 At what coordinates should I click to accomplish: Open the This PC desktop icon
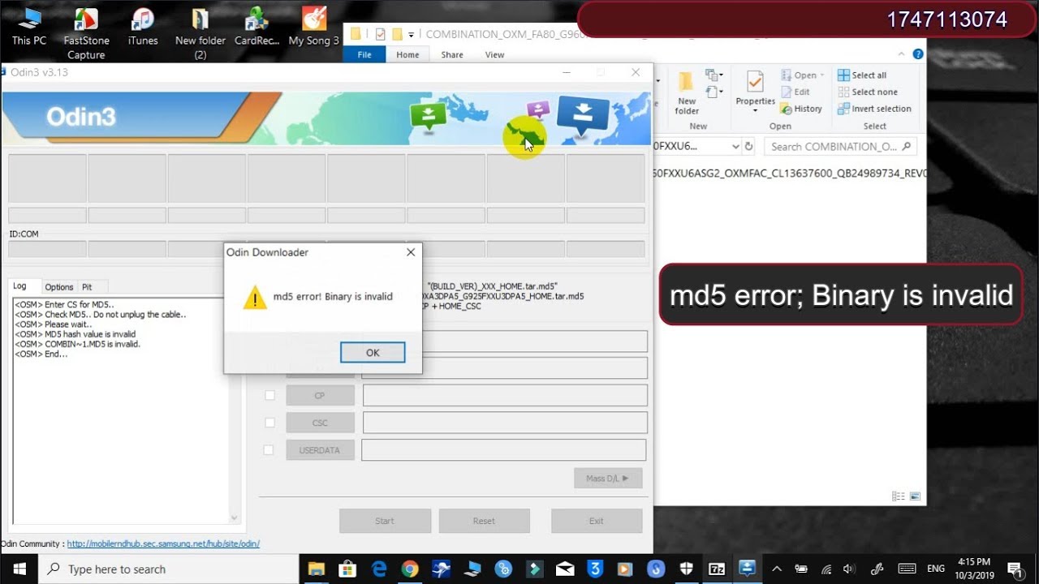click(x=29, y=28)
